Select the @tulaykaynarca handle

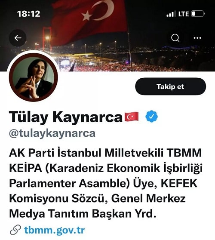point(52,134)
